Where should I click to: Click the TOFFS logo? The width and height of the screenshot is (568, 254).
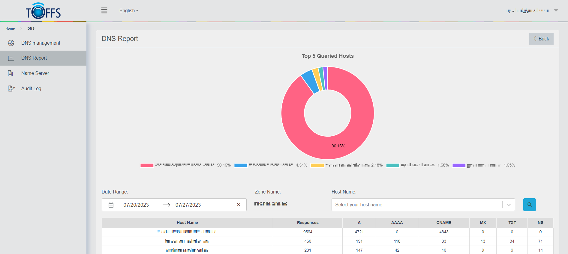(x=43, y=11)
